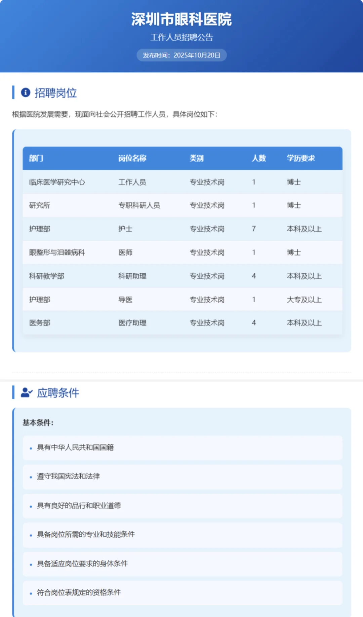Click the 科研助理 position cell

pyautogui.click(x=132, y=276)
